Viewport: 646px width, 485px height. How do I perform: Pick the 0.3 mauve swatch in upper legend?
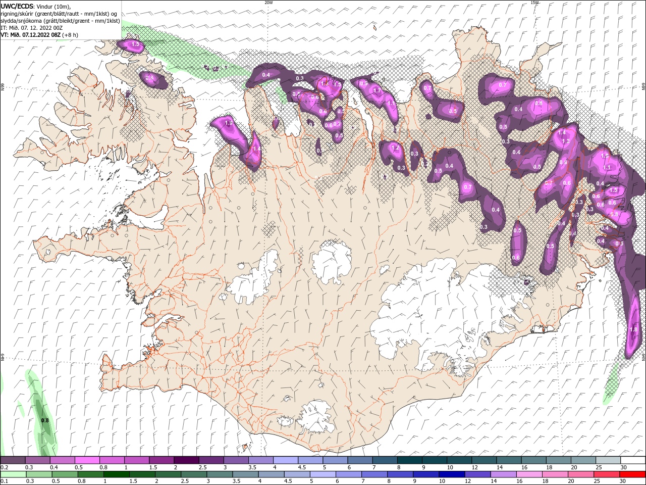[x=37, y=460]
